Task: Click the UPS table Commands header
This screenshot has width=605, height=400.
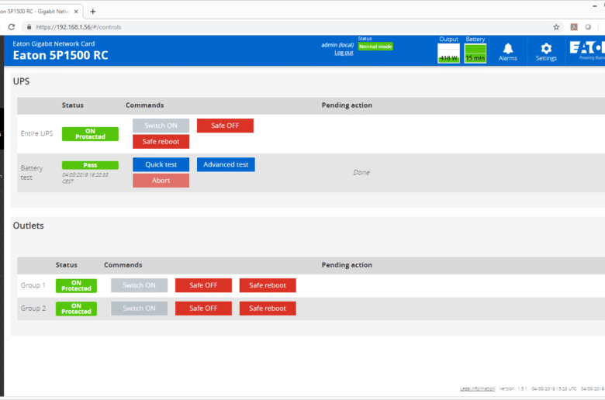Action: click(x=145, y=105)
